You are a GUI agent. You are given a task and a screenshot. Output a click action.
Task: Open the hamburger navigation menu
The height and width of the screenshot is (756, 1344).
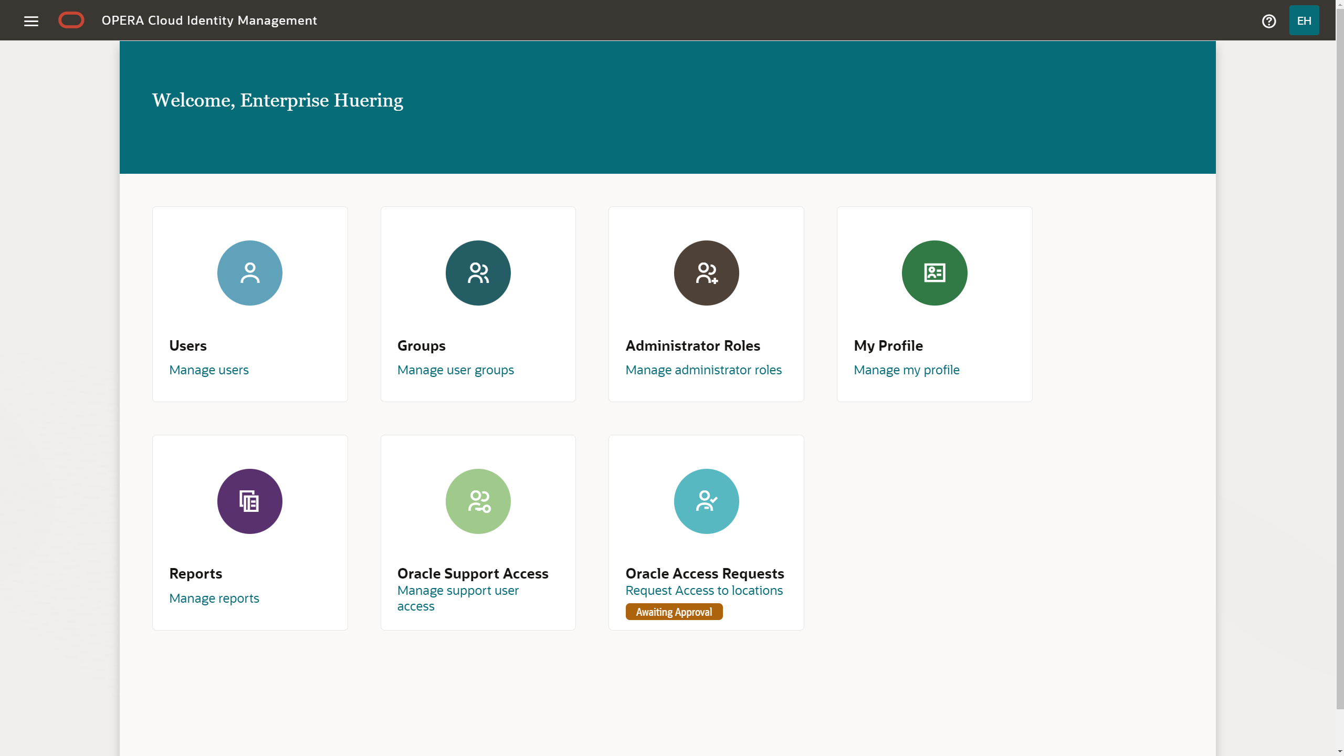click(31, 20)
